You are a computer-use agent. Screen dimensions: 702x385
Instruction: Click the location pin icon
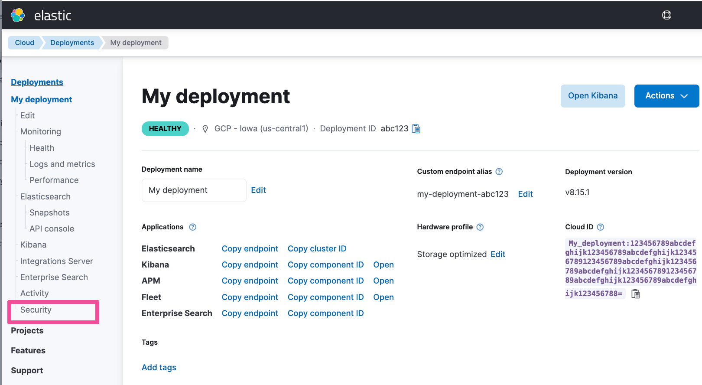(x=205, y=129)
